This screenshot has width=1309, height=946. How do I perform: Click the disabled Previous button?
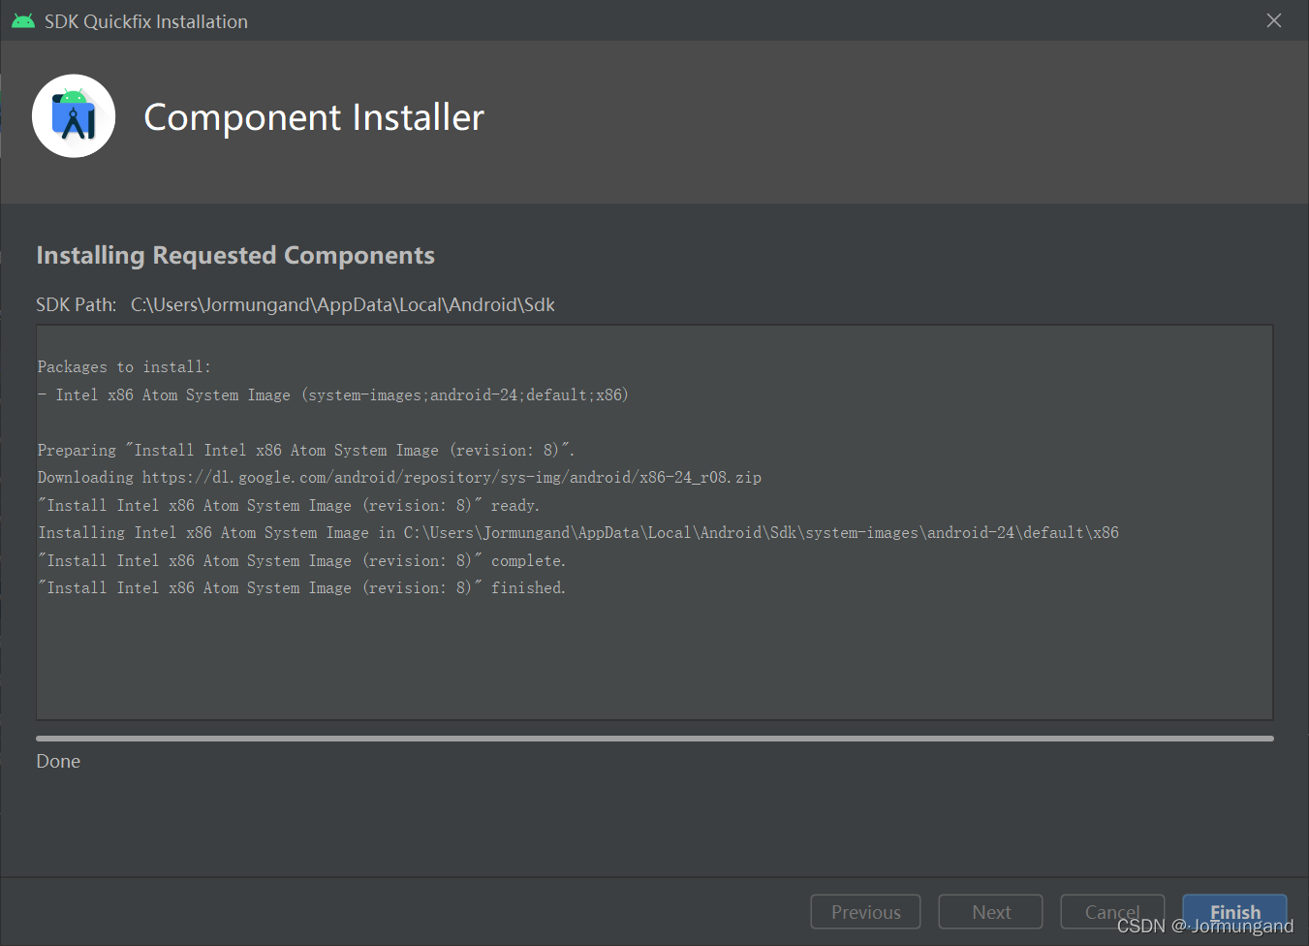(x=865, y=912)
